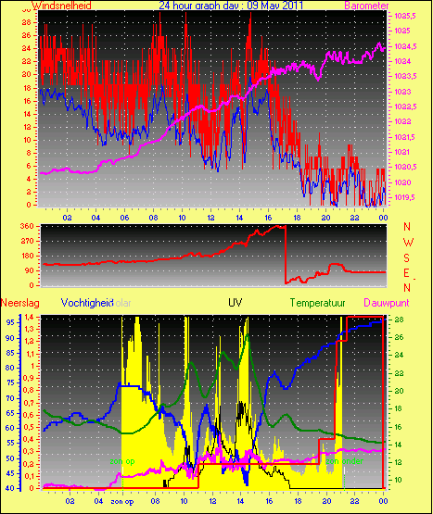Click barometer axis value 1022,5
This screenshot has width=433, height=514.
pos(405,107)
